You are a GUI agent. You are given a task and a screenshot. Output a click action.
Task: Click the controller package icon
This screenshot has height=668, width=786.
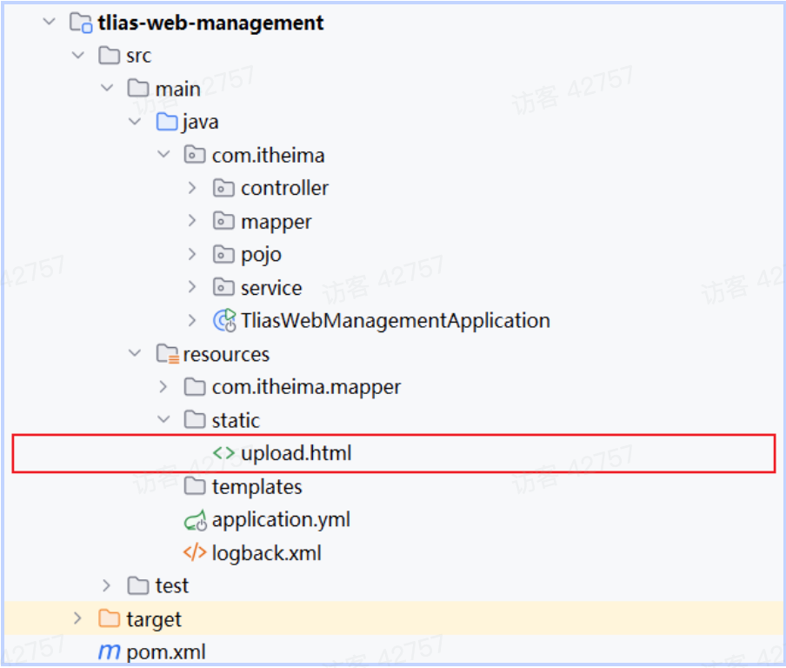223,188
